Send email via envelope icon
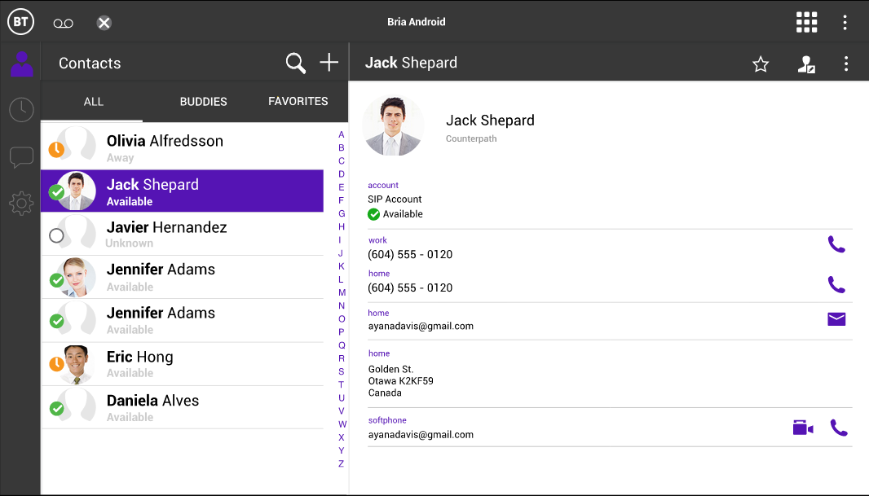This screenshot has height=496, width=869. point(836,319)
